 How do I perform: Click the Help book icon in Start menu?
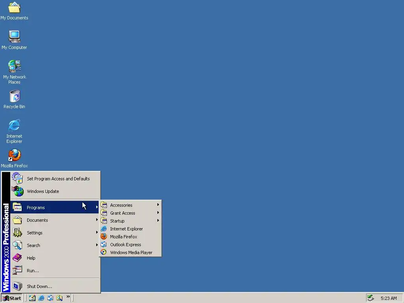point(17,258)
